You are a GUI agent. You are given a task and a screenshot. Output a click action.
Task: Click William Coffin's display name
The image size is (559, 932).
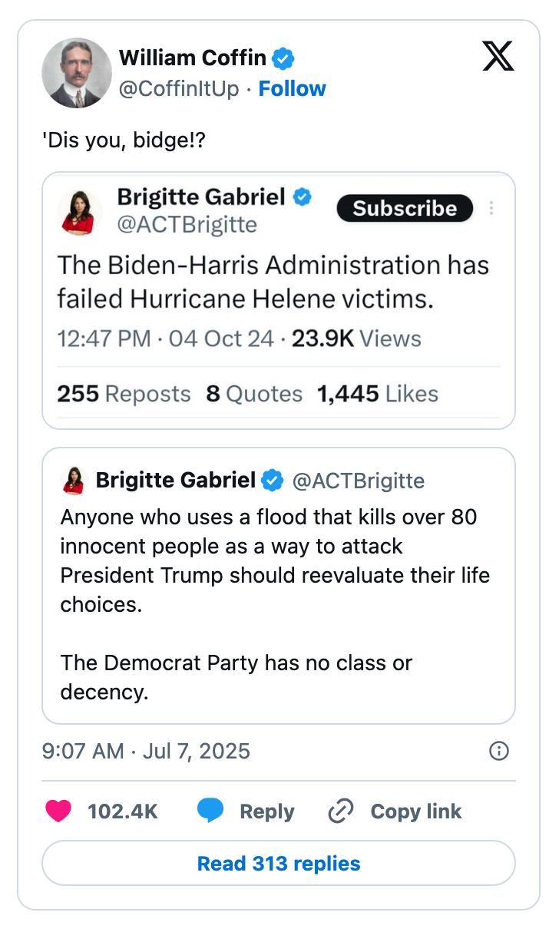click(x=190, y=57)
